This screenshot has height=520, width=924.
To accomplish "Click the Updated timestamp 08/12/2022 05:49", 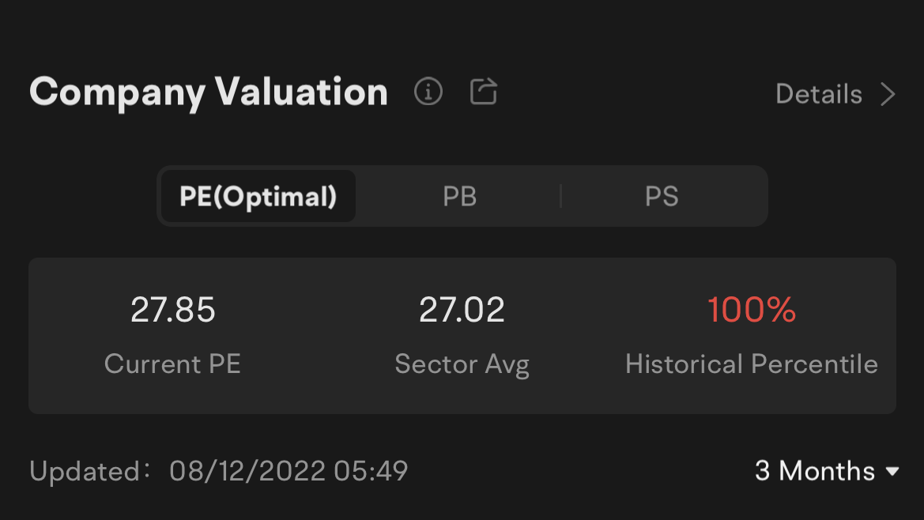I will pyautogui.click(x=289, y=471).
